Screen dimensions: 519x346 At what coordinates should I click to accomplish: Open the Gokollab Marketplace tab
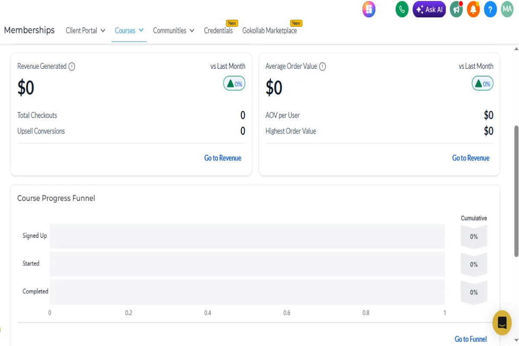tap(269, 31)
